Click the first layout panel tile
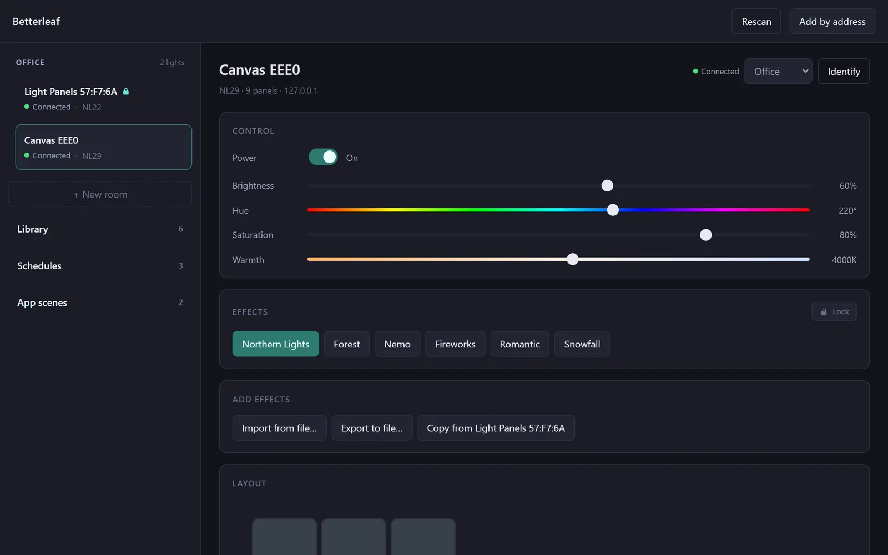 (285, 537)
